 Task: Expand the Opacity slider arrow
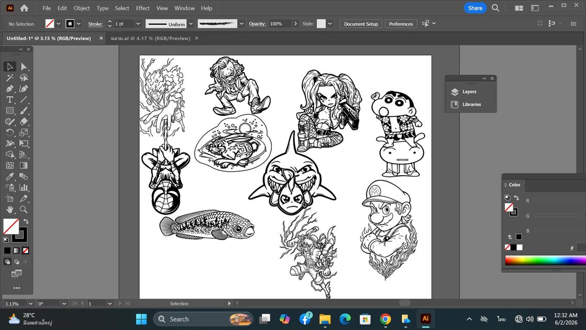tap(296, 24)
